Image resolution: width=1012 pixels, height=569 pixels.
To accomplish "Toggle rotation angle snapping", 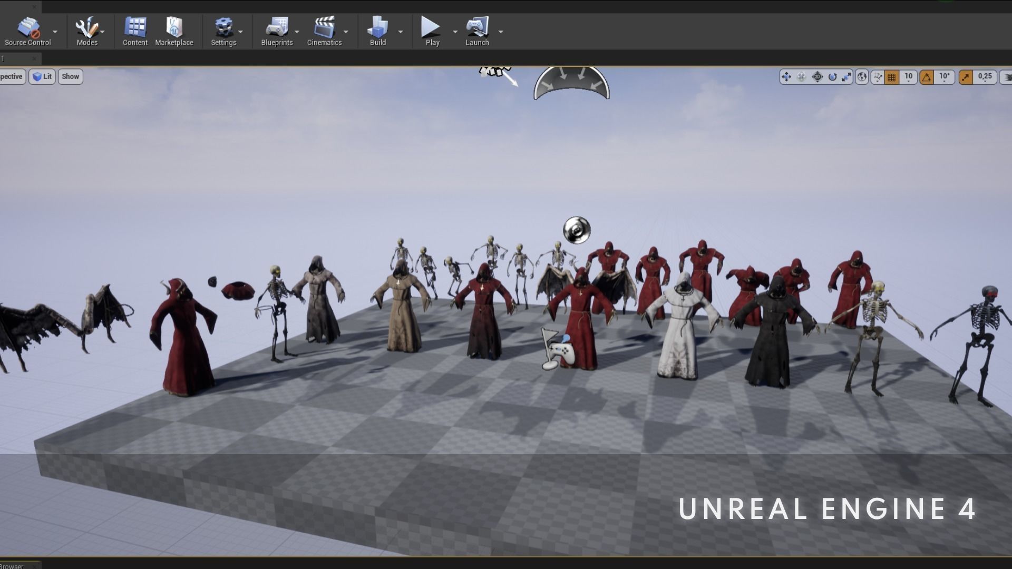I will tap(927, 77).
